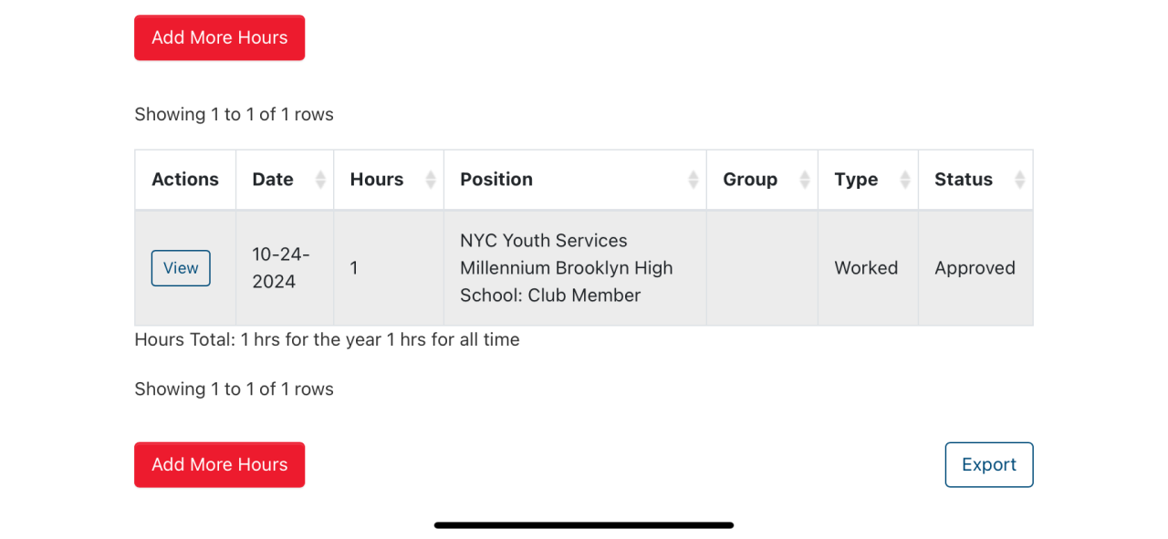Click the Status column sort arrows
Screen dimensions: 1168x539
pos(1020,180)
